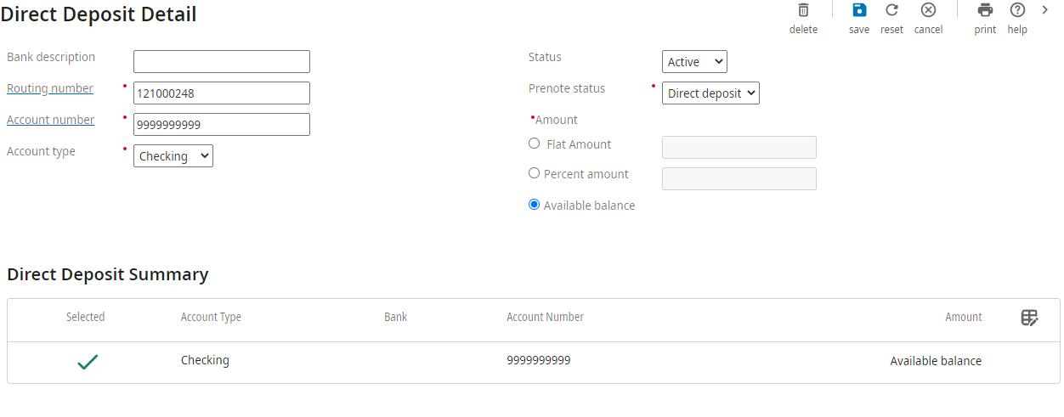Open the summary table edit icon
The width and height of the screenshot is (1064, 417).
(x=1029, y=318)
